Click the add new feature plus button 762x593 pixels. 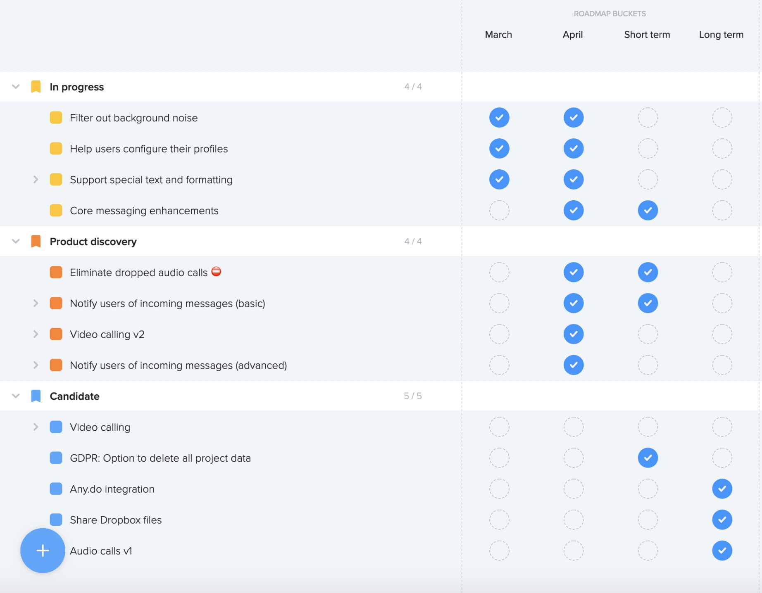click(x=43, y=550)
